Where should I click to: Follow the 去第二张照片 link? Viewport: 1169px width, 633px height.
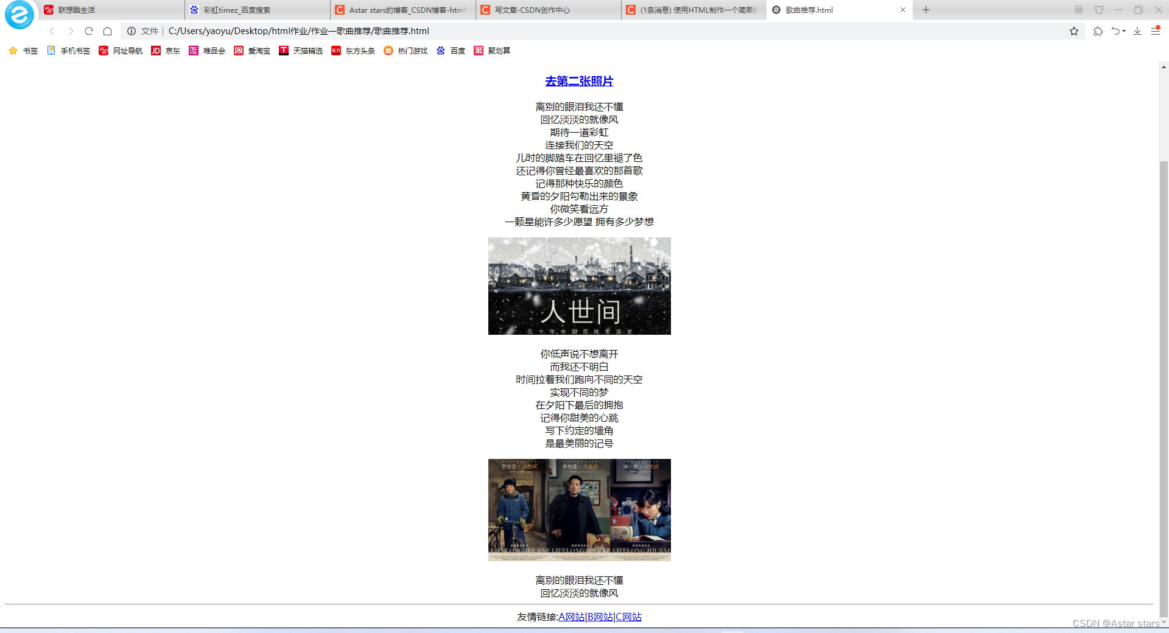pos(579,81)
